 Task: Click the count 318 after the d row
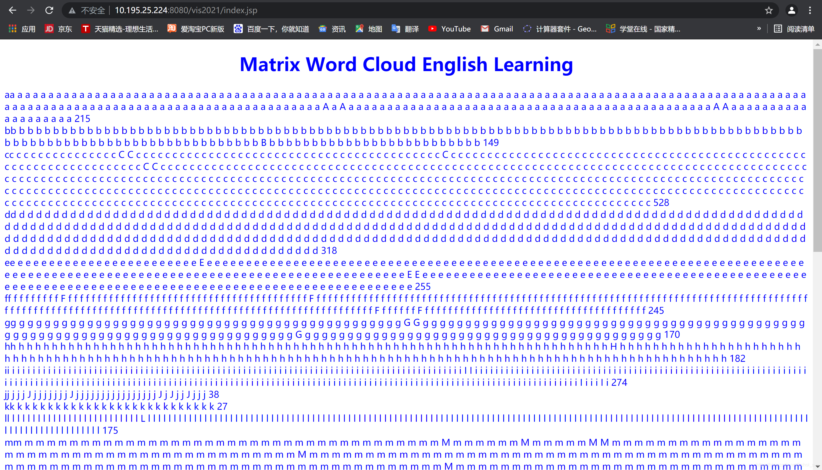point(329,251)
